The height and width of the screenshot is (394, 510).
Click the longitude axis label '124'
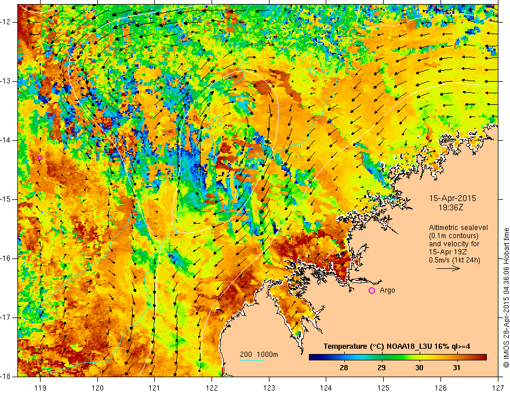tap(326, 388)
